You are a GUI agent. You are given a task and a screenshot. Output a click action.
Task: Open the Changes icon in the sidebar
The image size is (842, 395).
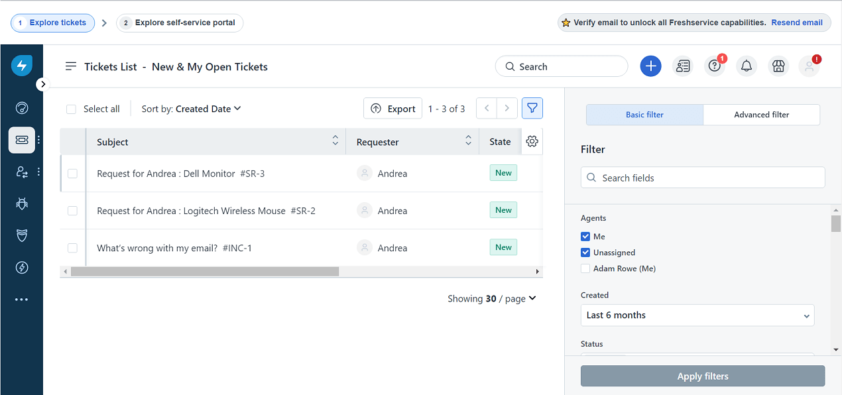(x=22, y=172)
